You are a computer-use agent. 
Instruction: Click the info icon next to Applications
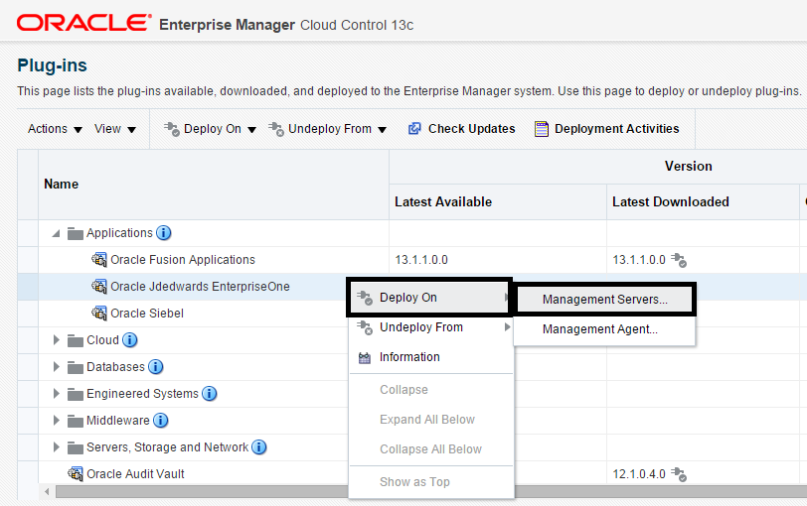(164, 233)
